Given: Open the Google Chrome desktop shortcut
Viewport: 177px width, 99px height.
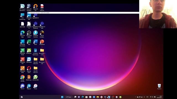Looking at the screenshot, I should 22,78.
